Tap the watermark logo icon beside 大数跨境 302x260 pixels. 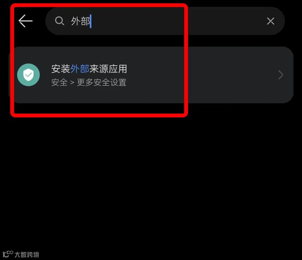(8, 254)
